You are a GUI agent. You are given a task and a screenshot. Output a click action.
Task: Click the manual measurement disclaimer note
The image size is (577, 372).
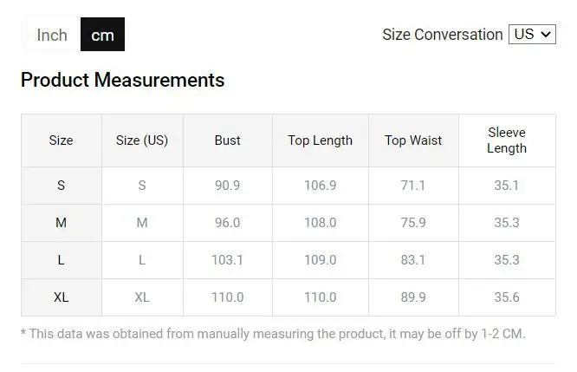click(273, 334)
